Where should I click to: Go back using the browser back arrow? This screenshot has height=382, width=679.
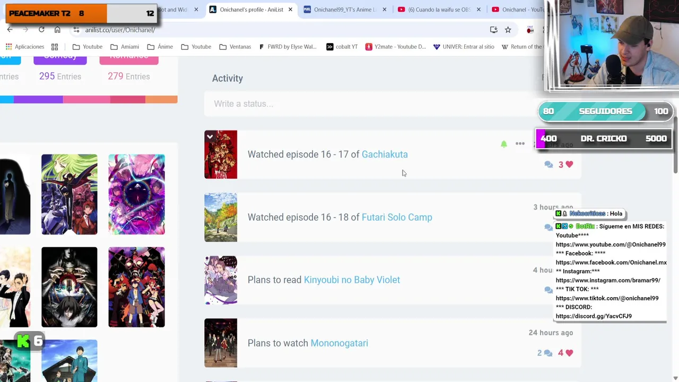tap(10, 30)
